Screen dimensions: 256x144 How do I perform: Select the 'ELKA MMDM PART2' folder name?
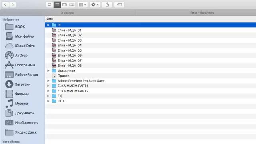tap(73, 91)
